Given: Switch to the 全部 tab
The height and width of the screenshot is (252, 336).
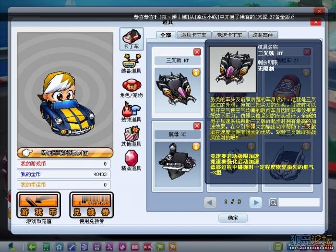Looking at the screenshot, I should 166,35.
